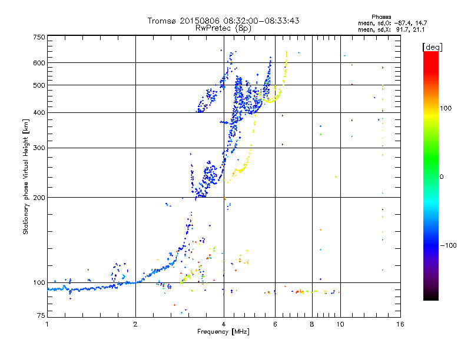Image resolution: width=471 pixels, height=353 pixels.
Task: Select the 'mean, sd,O: -87.4, 14.7' text
Action: [392, 23]
